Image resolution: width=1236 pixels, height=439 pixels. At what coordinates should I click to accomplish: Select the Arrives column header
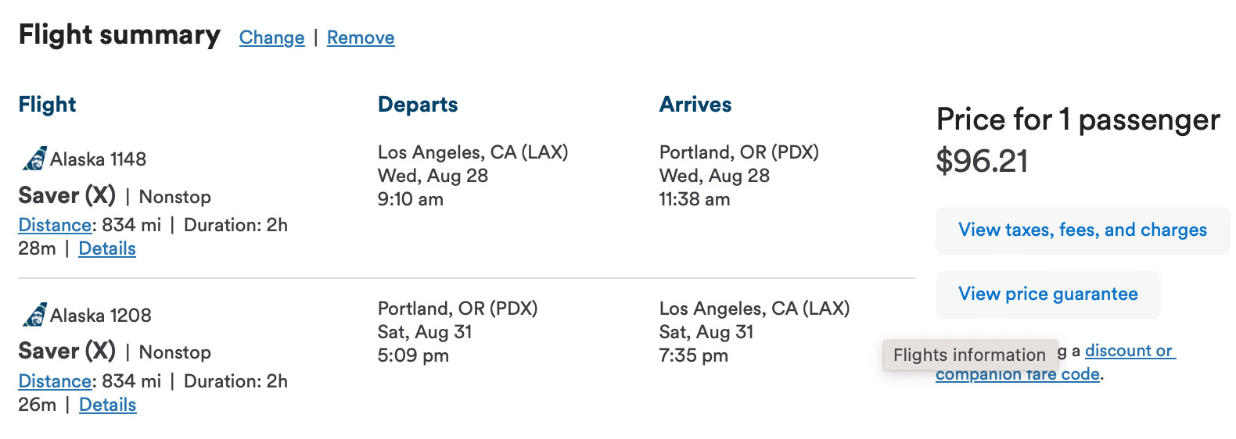[x=695, y=105]
